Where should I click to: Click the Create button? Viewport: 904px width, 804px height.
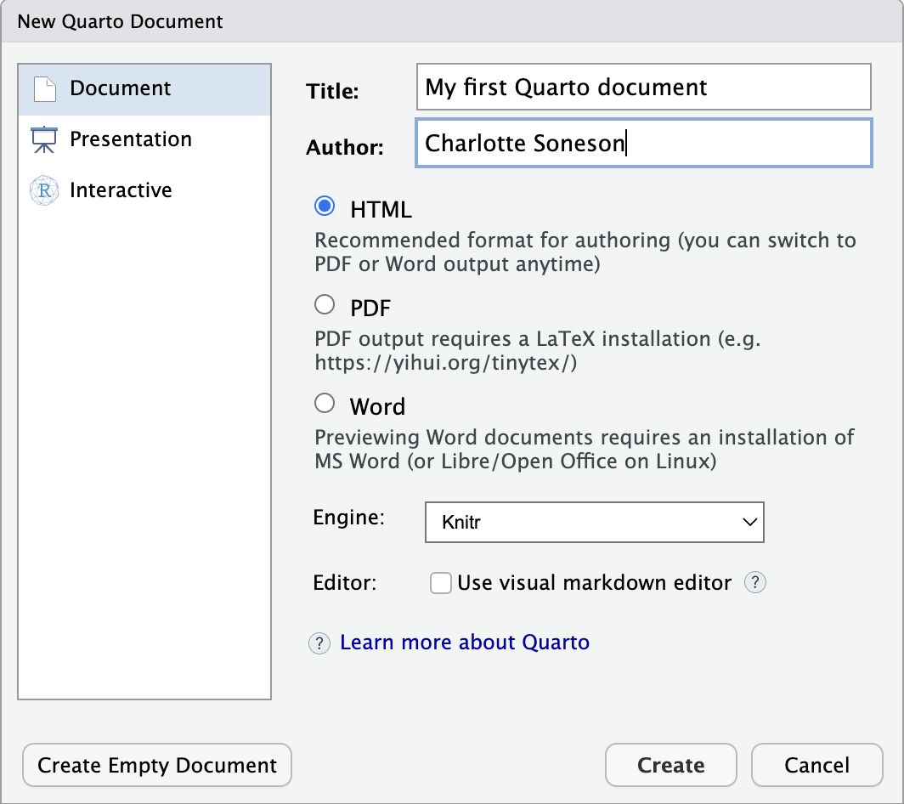670,765
